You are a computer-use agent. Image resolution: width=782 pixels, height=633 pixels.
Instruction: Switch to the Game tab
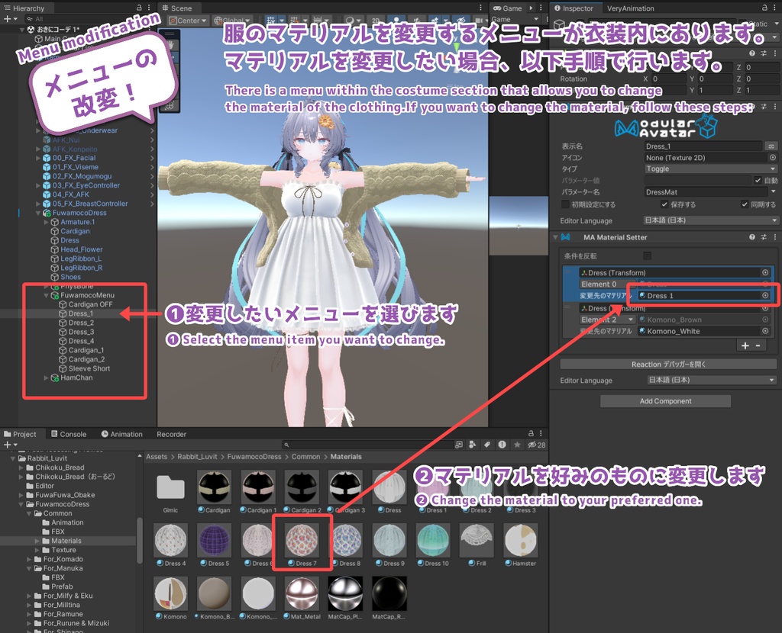(x=508, y=8)
